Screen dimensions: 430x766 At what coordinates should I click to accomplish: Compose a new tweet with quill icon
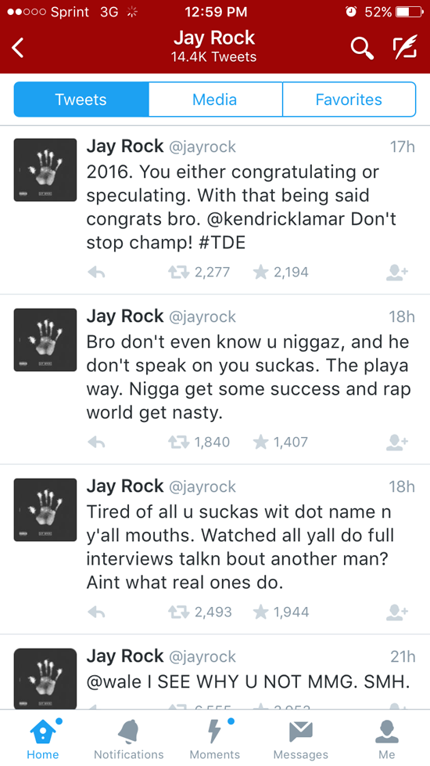click(x=405, y=48)
